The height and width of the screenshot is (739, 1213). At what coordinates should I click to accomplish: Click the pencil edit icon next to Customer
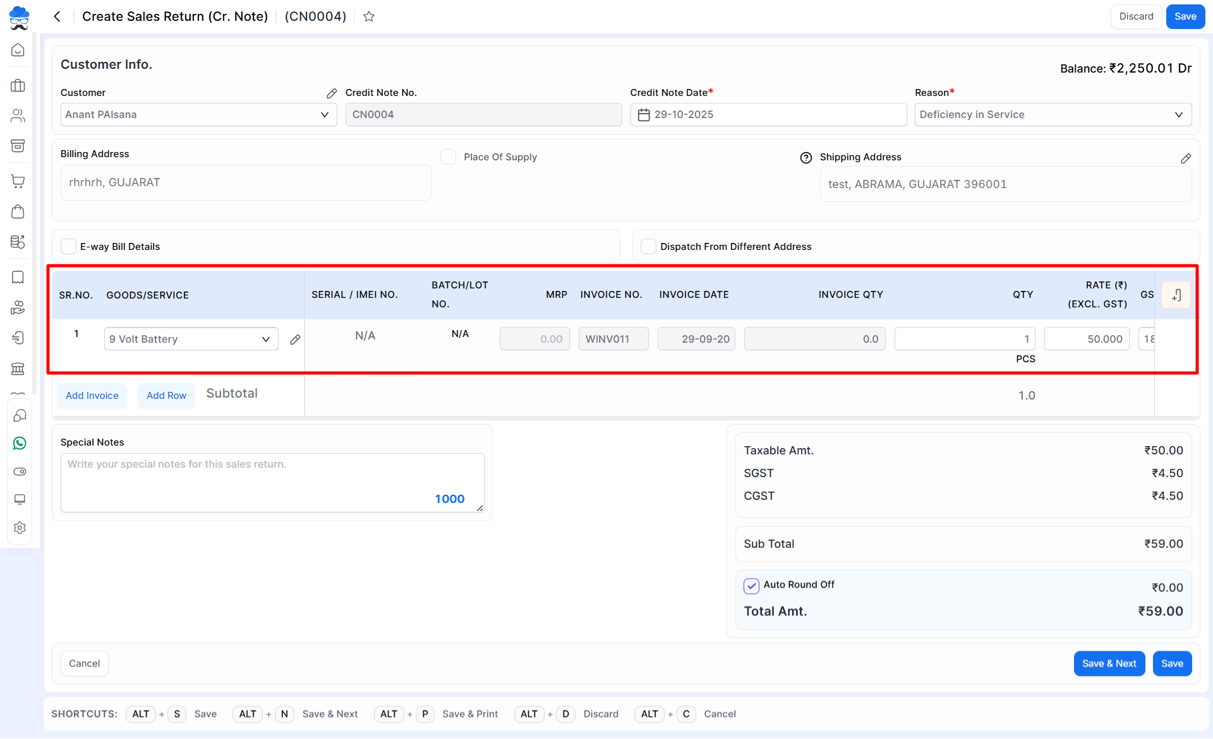[332, 93]
